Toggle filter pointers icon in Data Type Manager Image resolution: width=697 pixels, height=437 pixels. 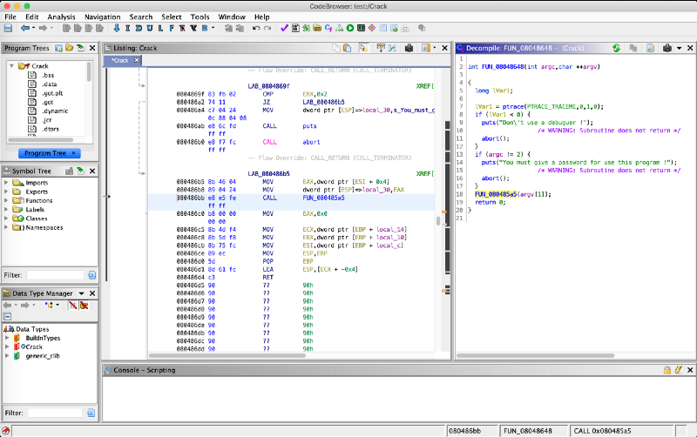pyautogui.click(x=84, y=305)
